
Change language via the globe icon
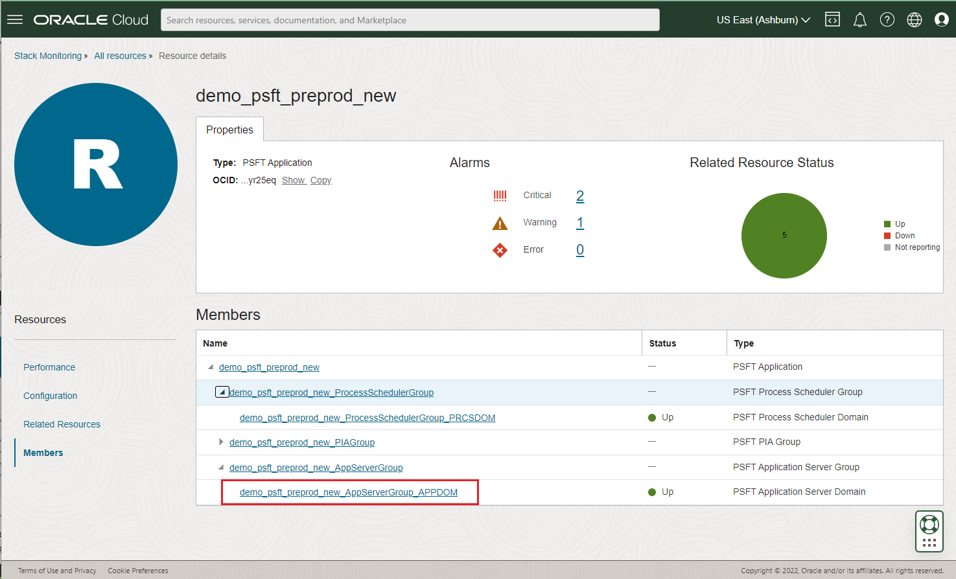click(914, 19)
